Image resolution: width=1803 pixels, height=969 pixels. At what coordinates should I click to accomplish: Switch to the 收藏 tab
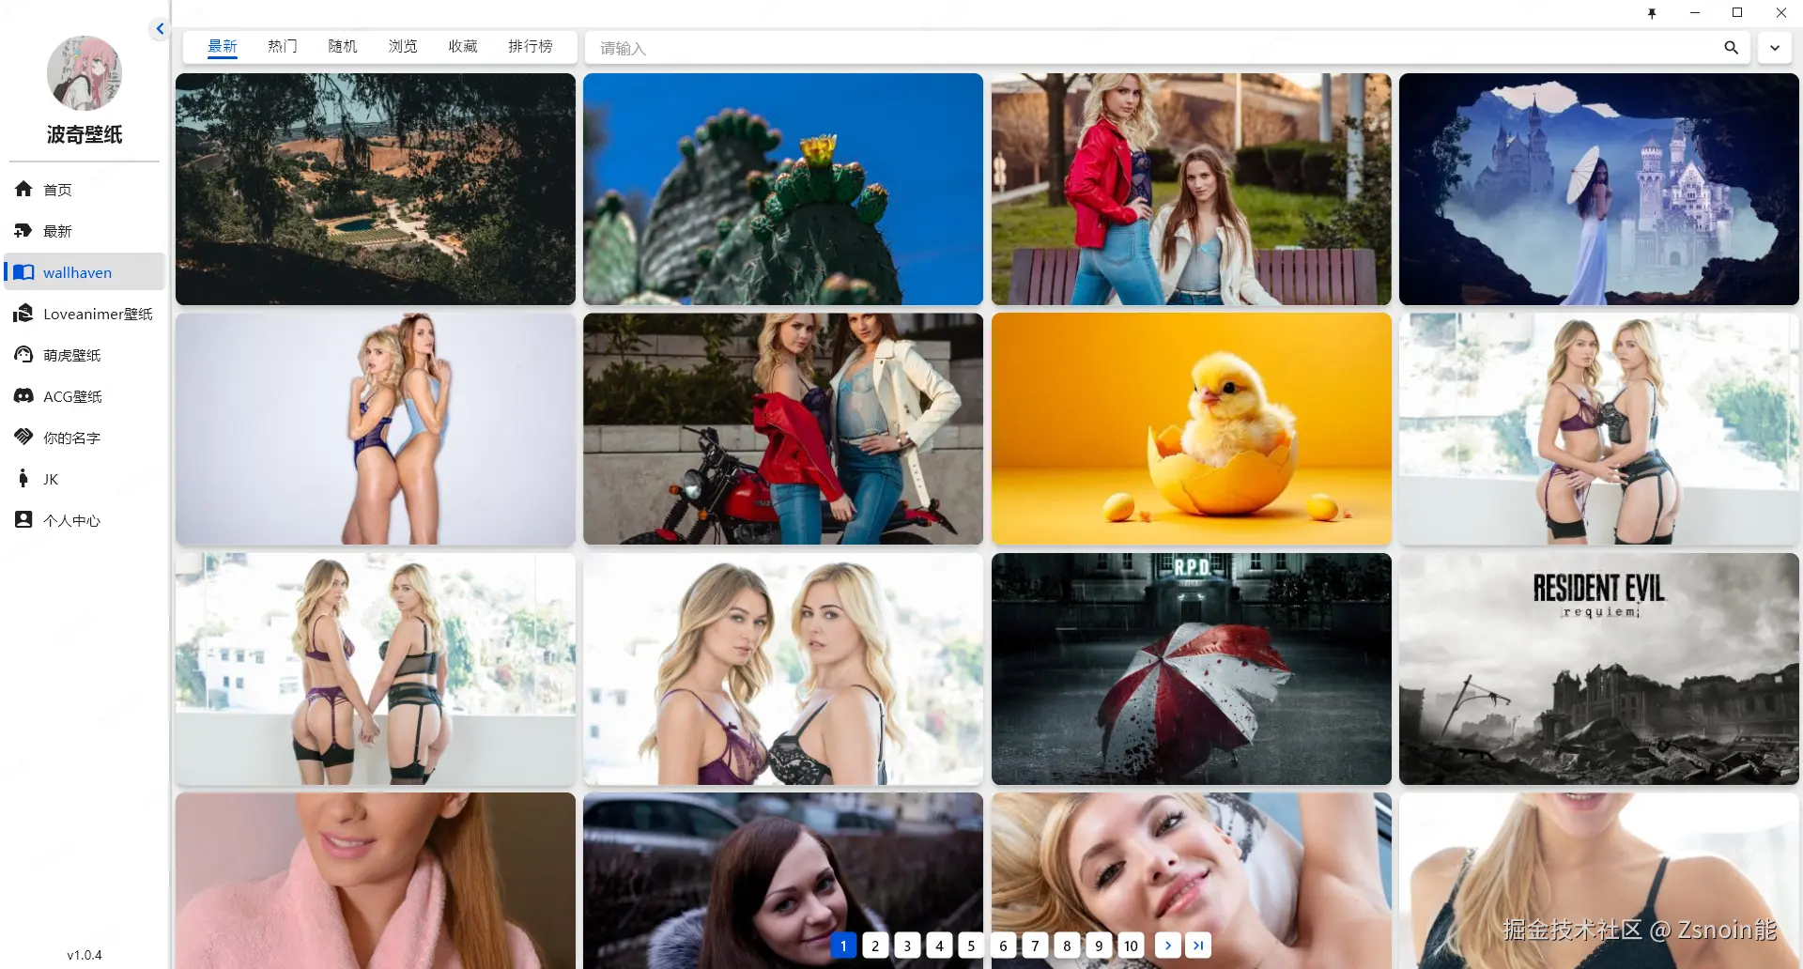[x=463, y=46]
